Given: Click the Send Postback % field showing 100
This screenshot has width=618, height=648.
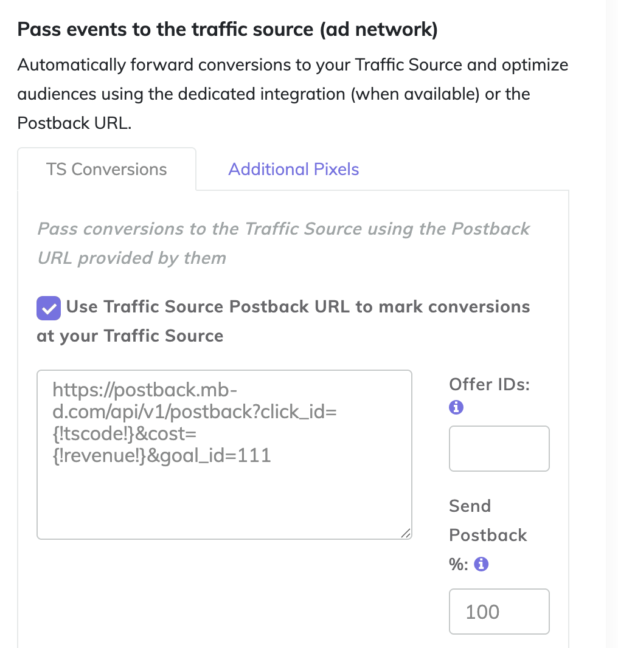Looking at the screenshot, I should click(x=499, y=612).
